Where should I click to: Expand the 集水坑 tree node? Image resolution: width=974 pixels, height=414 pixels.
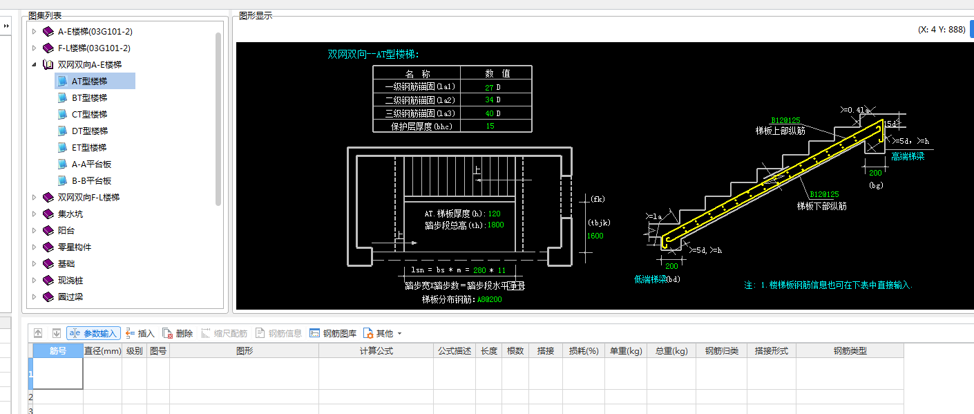click(34, 214)
